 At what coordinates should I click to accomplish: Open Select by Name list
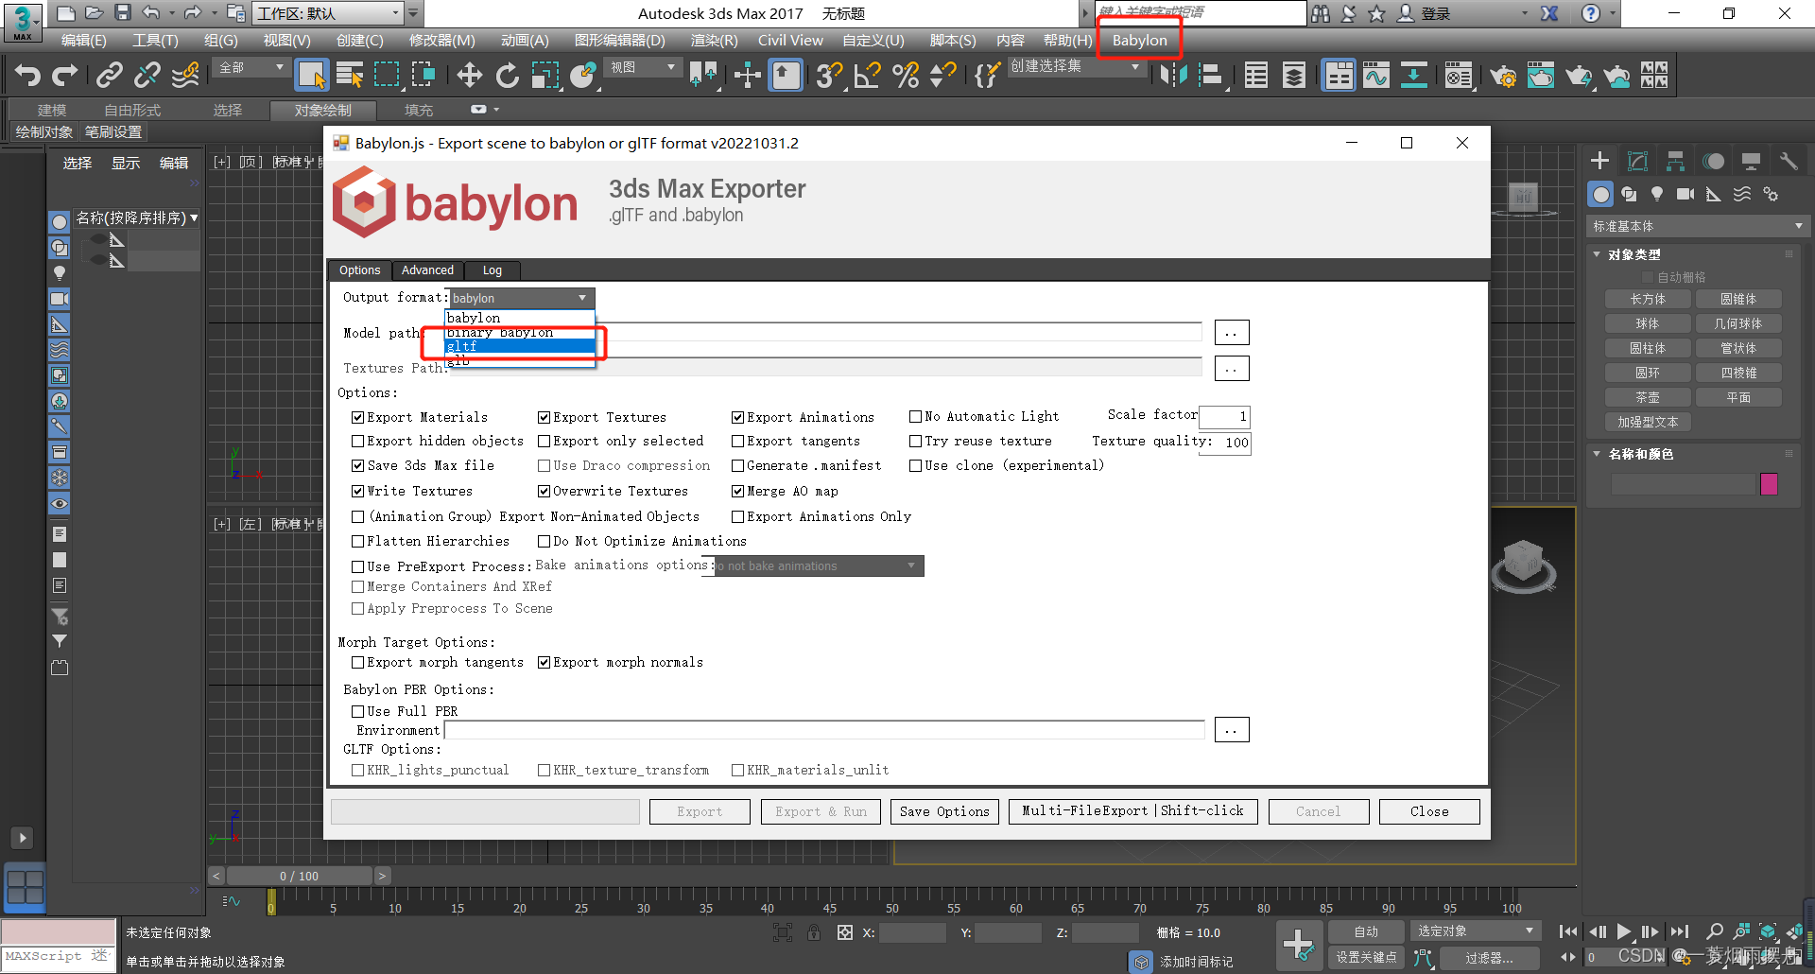click(350, 75)
